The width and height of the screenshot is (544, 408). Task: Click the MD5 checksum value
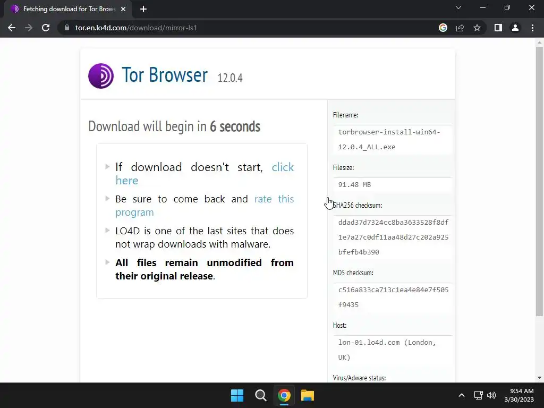[x=394, y=297]
